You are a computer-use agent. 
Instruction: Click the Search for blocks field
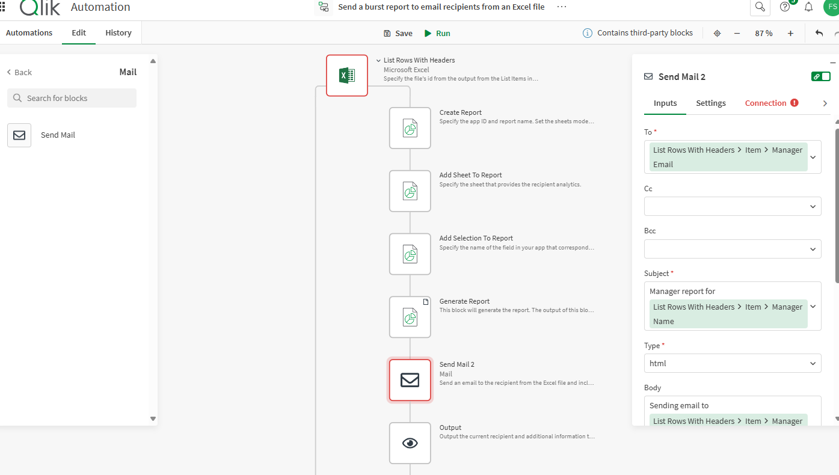(72, 98)
